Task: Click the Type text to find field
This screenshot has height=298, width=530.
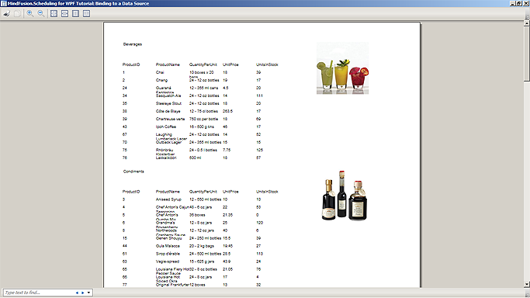Action: 39,293
